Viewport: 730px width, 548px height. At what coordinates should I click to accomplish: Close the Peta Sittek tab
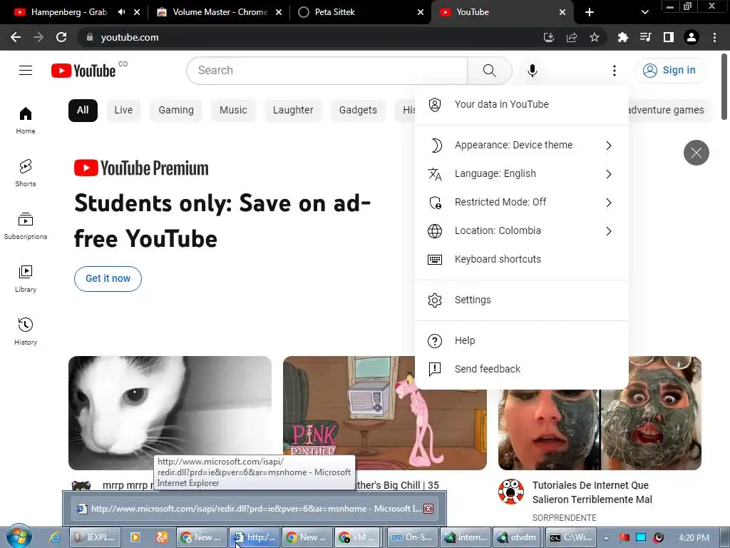tap(421, 12)
